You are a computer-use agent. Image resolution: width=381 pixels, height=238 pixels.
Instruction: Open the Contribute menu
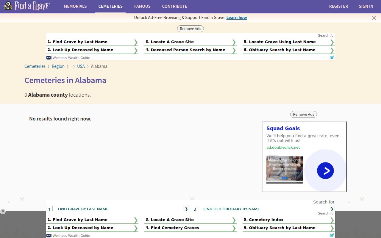[x=175, y=6]
